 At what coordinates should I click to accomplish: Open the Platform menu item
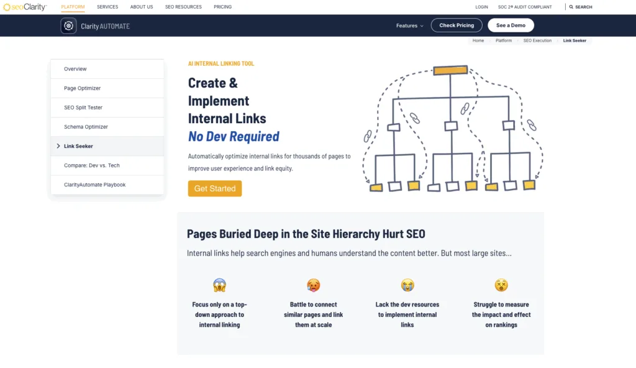pos(73,7)
